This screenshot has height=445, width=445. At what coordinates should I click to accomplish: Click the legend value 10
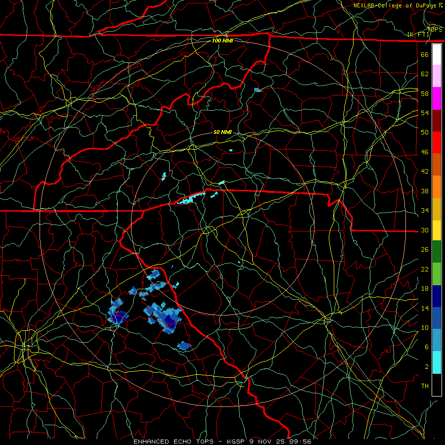[425, 327]
